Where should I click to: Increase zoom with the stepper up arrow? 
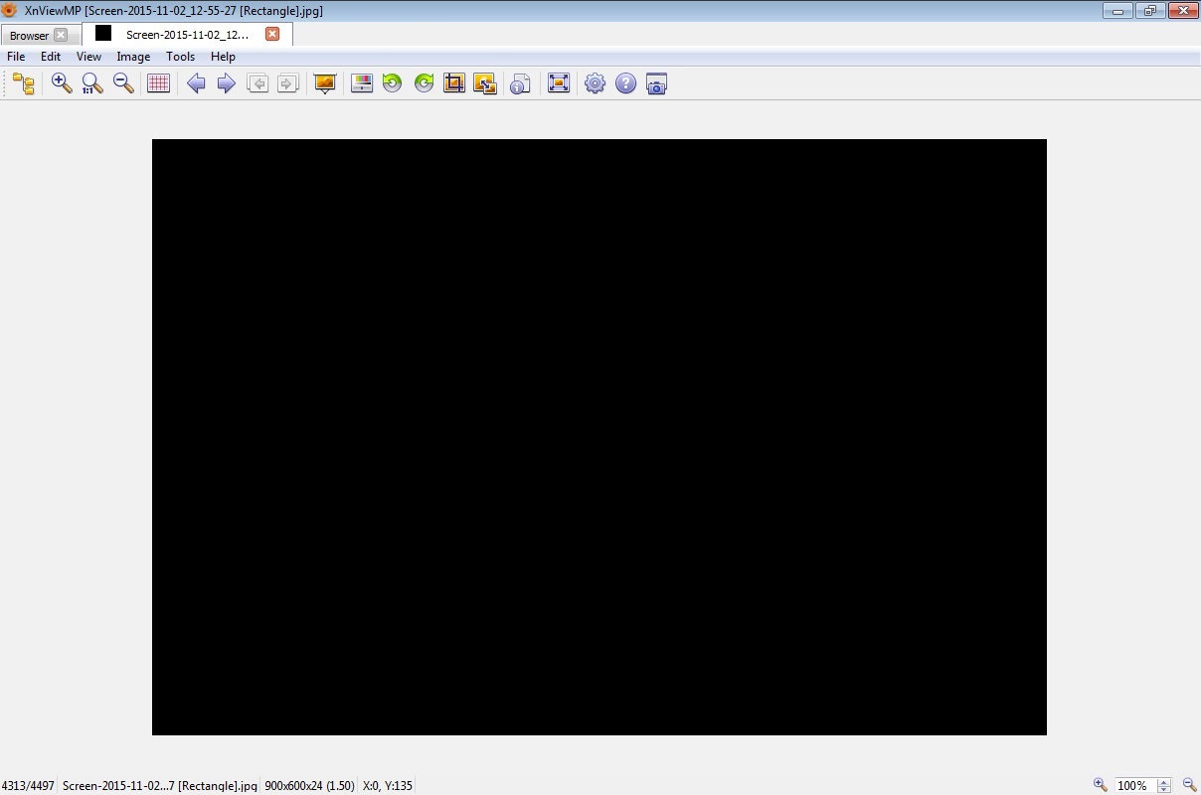pos(1164,781)
